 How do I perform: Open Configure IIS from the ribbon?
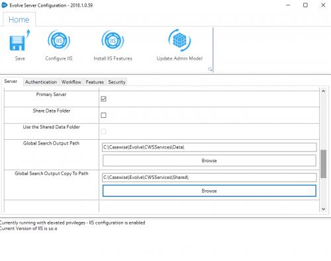coord(59,40)
